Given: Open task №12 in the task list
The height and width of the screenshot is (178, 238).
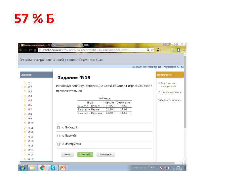Looking at the screenshot, I should pyautogui.click(x=30, y=132).
